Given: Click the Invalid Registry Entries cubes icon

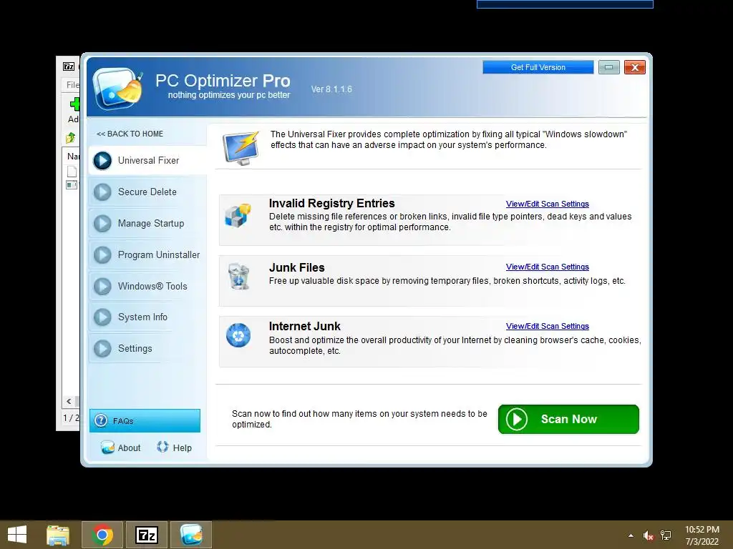Looking at the screenshot, I should point(238,216).
